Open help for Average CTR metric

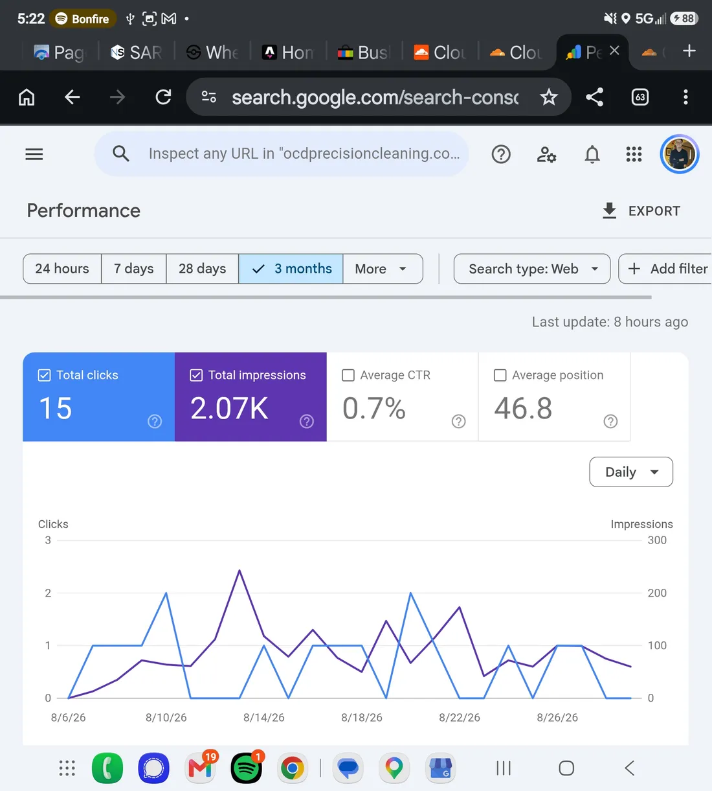coord(459,422)
